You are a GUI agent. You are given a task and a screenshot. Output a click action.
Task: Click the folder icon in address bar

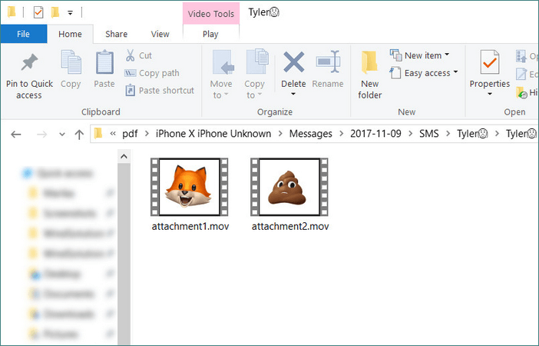click(98, 134)
